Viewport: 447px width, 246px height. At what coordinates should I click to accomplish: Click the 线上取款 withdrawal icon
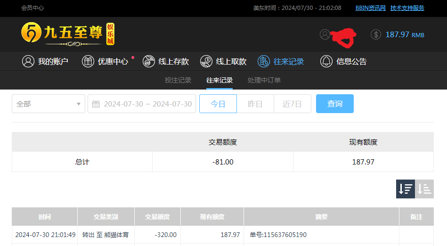pos(206,61)
